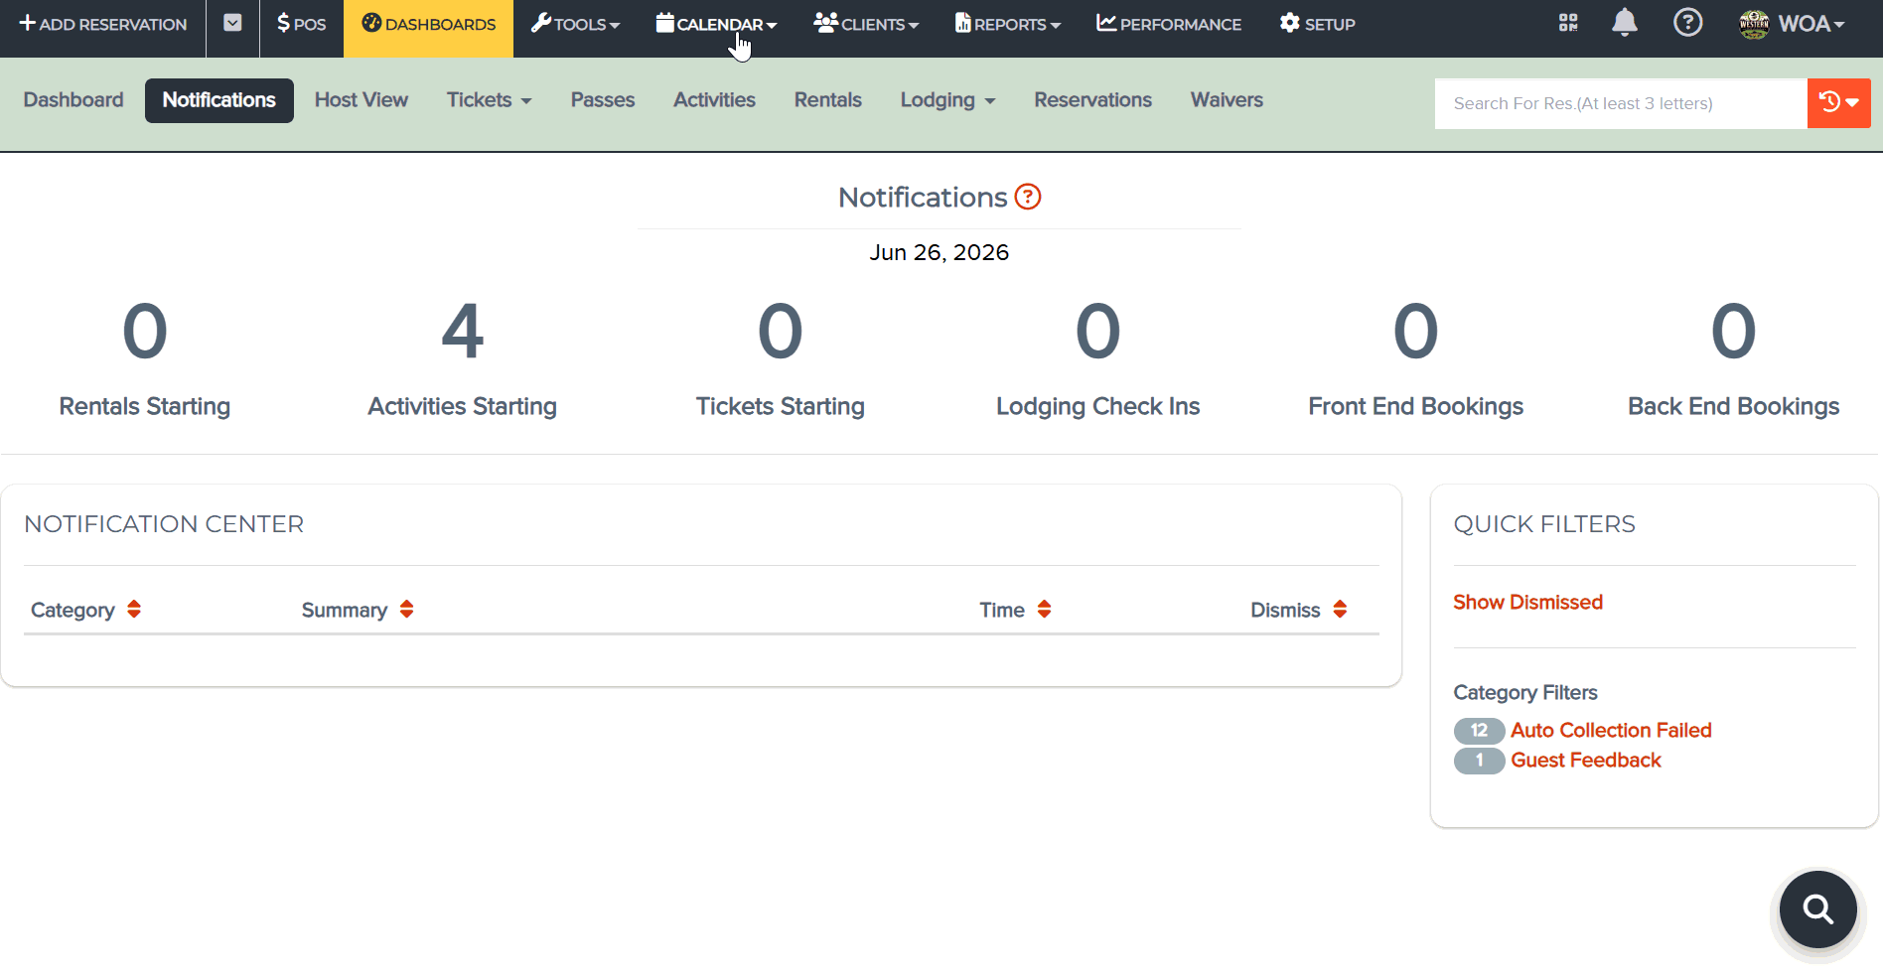Sort by the Category column arrows
Screen dimensions: 1883x977
[134, 610]
